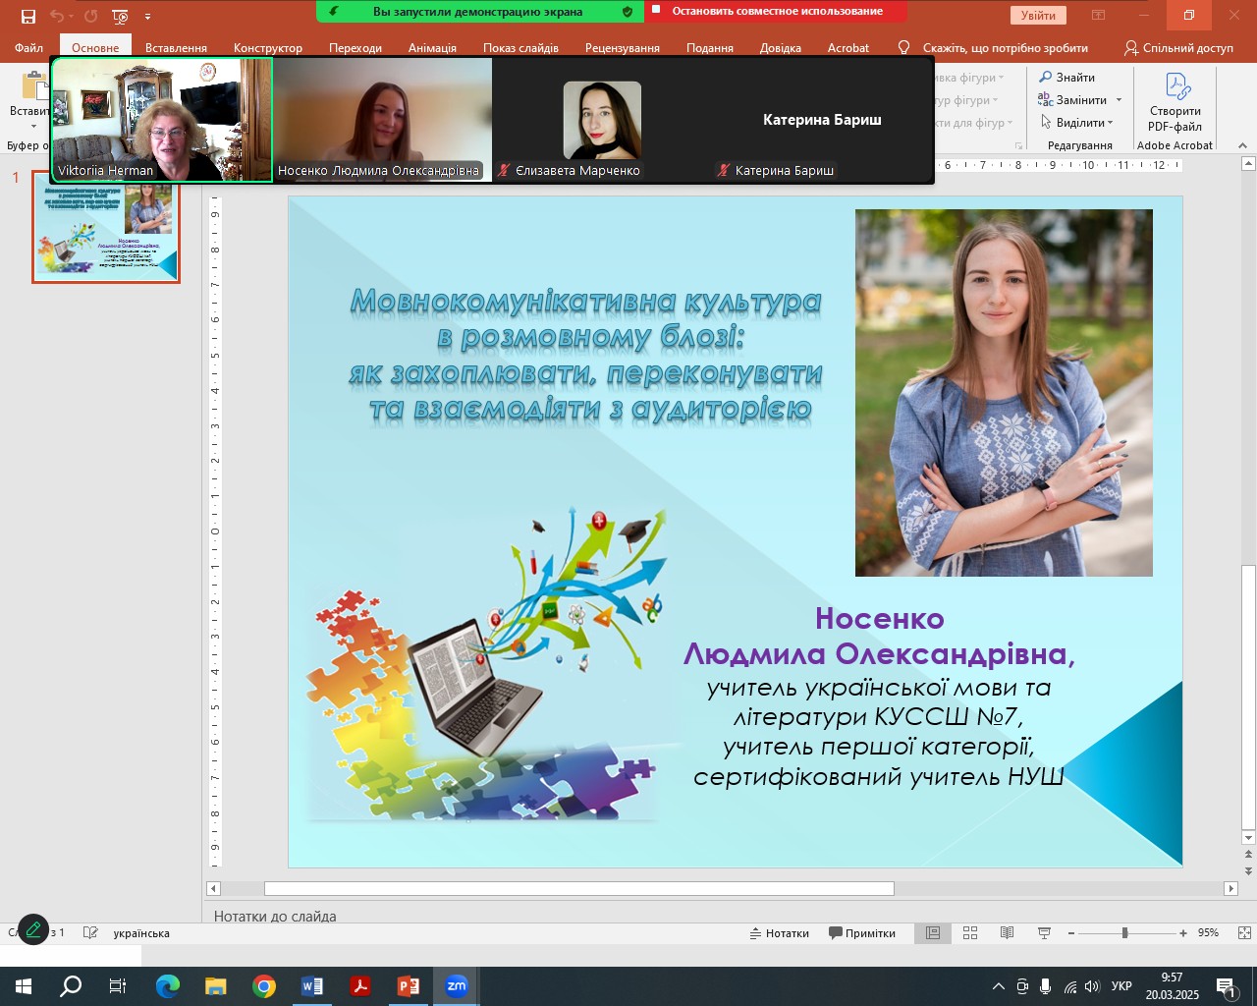Open the Рецензування tab

623,47
